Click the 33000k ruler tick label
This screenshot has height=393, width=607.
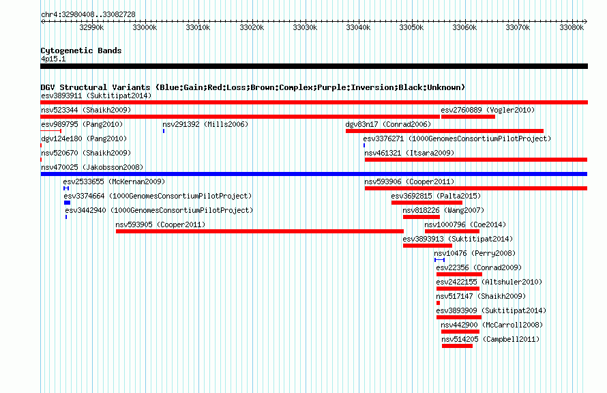(145, 27)
